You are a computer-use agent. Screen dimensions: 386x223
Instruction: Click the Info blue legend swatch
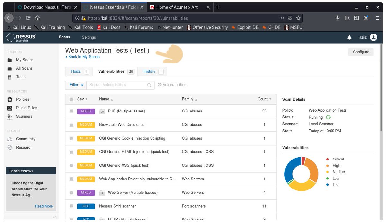point(328,185)
